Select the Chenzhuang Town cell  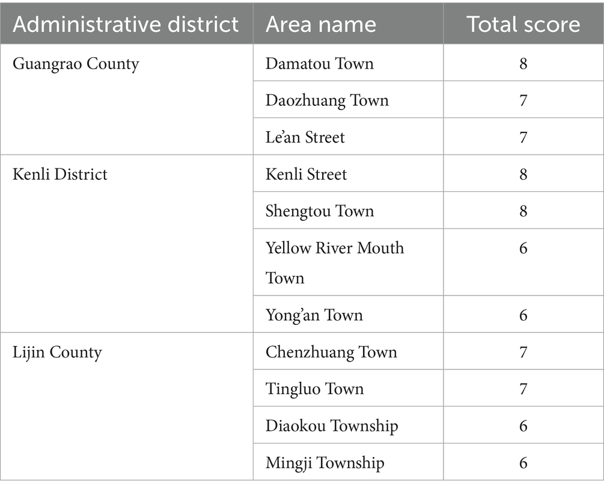(331, 352)
